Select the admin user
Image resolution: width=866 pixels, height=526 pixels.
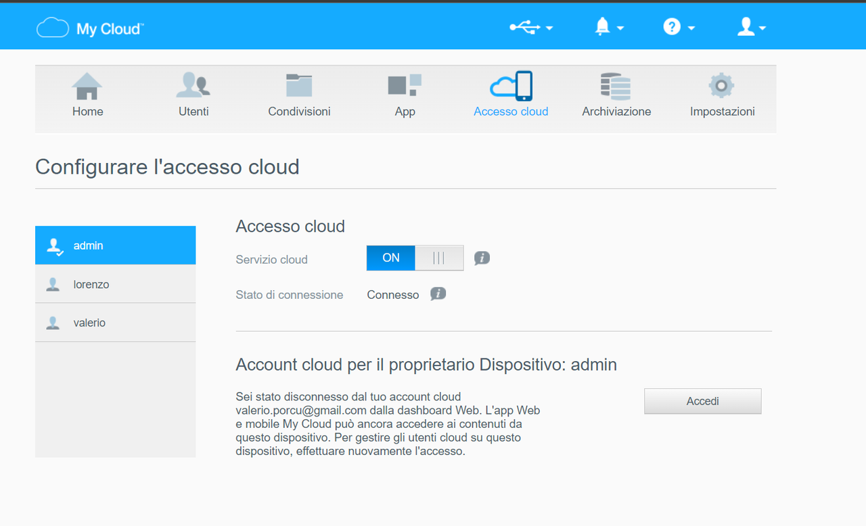point(115,245)
